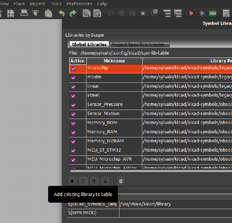Uncheck Active for atmel library
The width and height of the screenshot is (232, 223).
(73, 96)
